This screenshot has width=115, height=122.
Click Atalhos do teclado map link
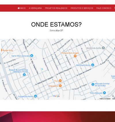[105, 99]
